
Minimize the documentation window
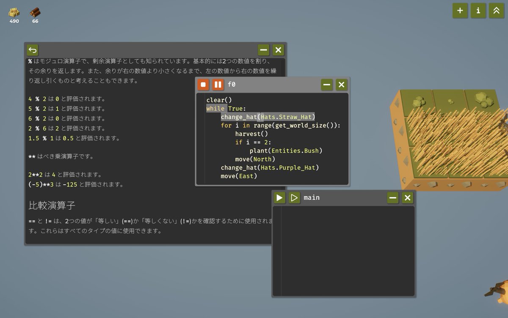point(264,50)
